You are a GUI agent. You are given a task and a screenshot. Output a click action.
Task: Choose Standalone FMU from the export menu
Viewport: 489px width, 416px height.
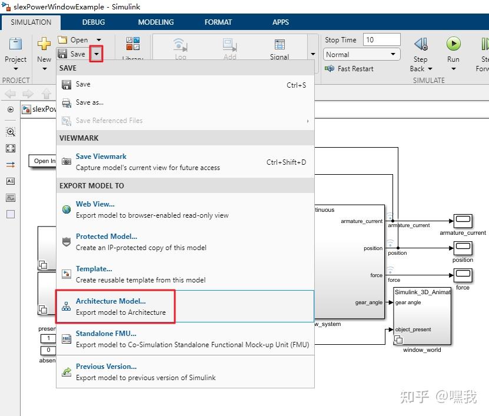click(106, 334)
